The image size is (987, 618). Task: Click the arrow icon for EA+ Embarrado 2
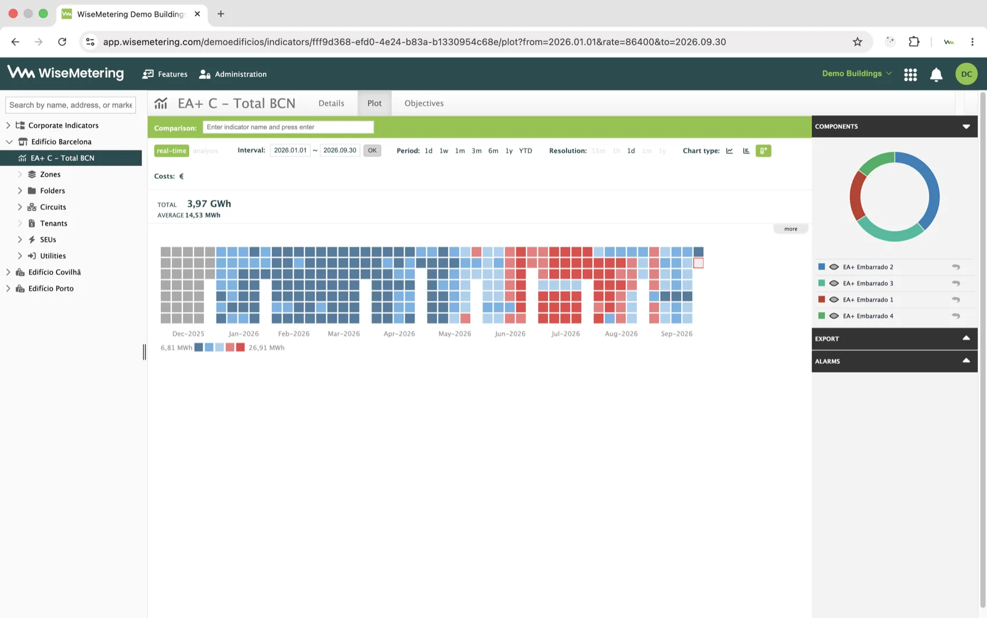956,267
